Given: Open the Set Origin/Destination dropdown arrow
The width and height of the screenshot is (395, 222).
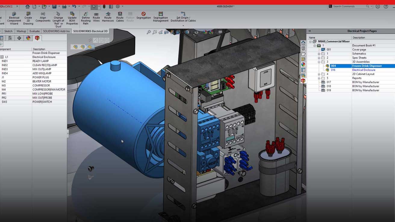Looking at the screenshot, I should pos(183,26).
